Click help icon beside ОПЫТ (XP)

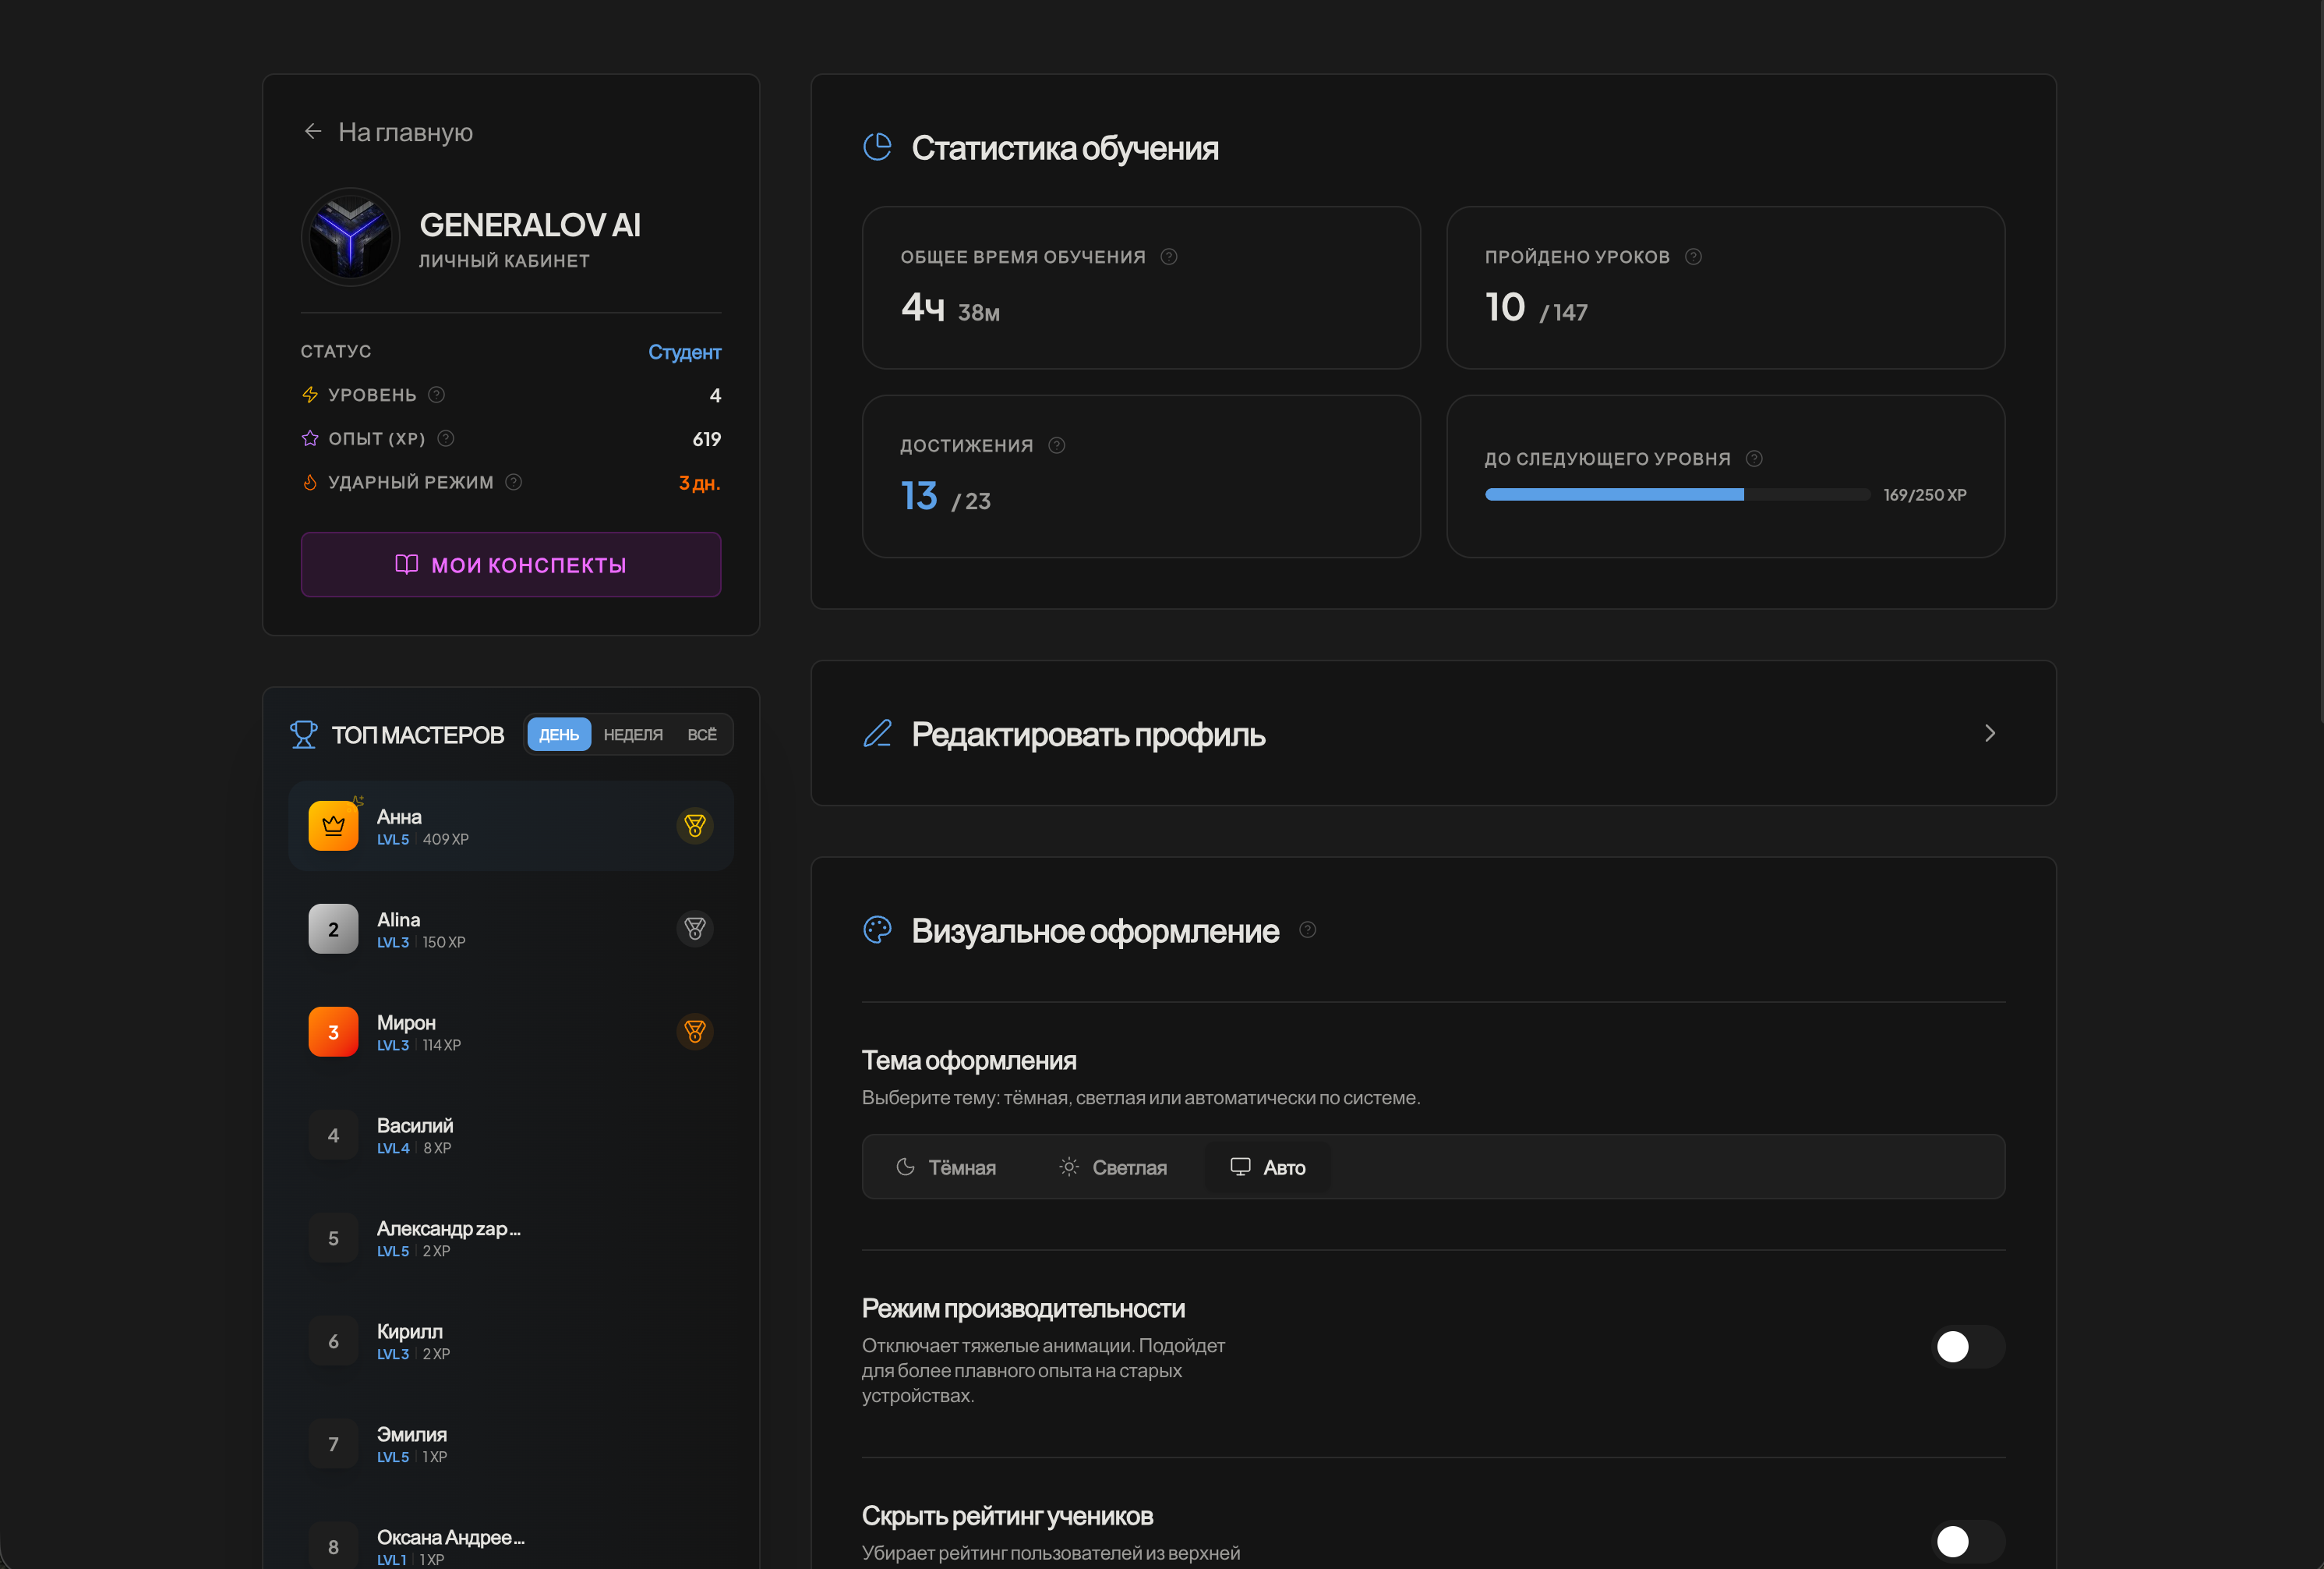[x=446, y=438]
